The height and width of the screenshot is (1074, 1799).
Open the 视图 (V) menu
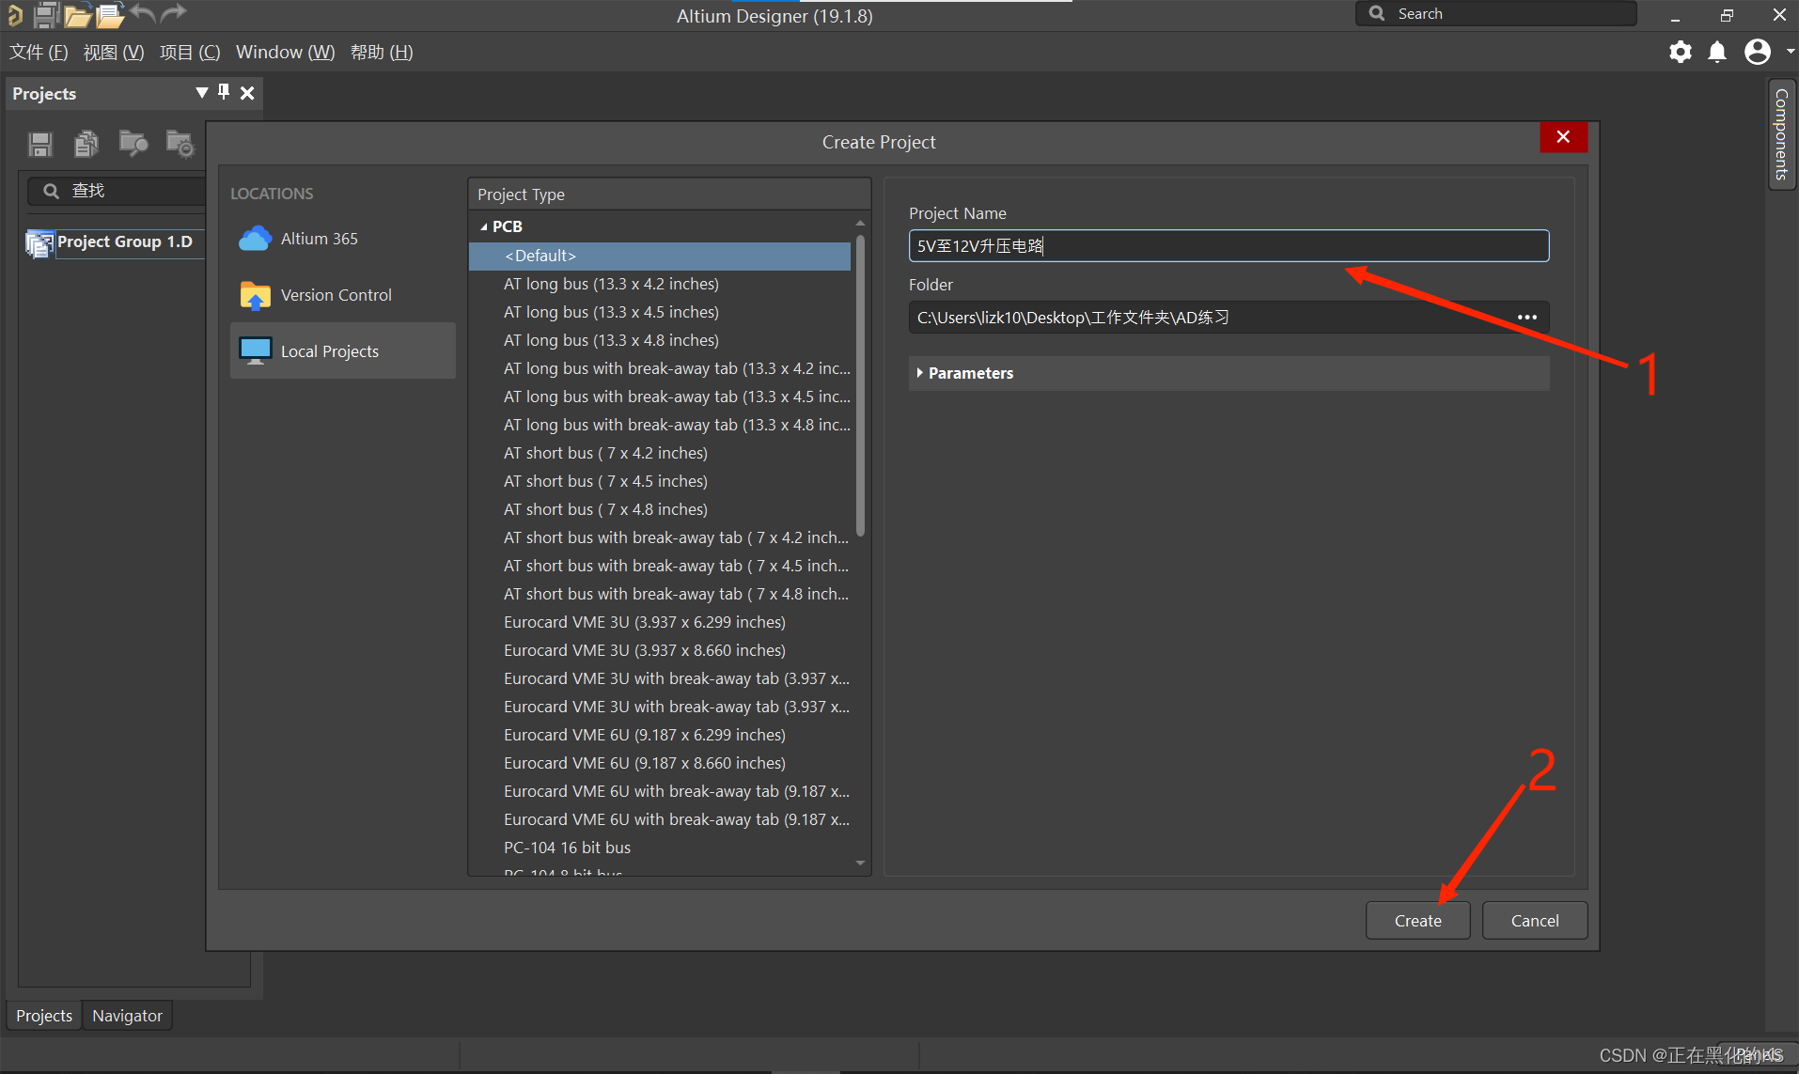coord(114,53)
